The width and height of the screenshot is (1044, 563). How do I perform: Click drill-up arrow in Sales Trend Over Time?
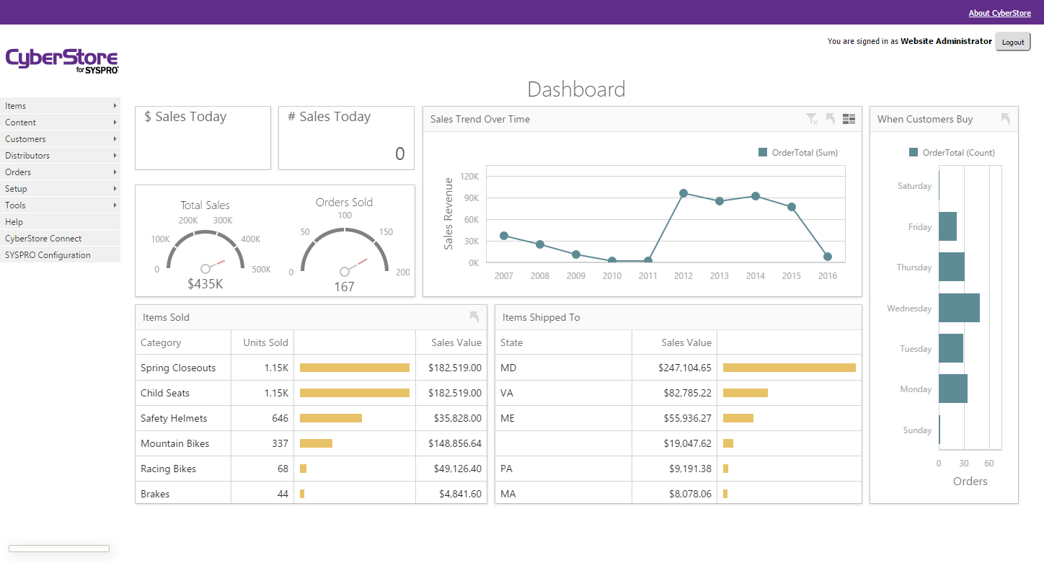tap(831, 119)
